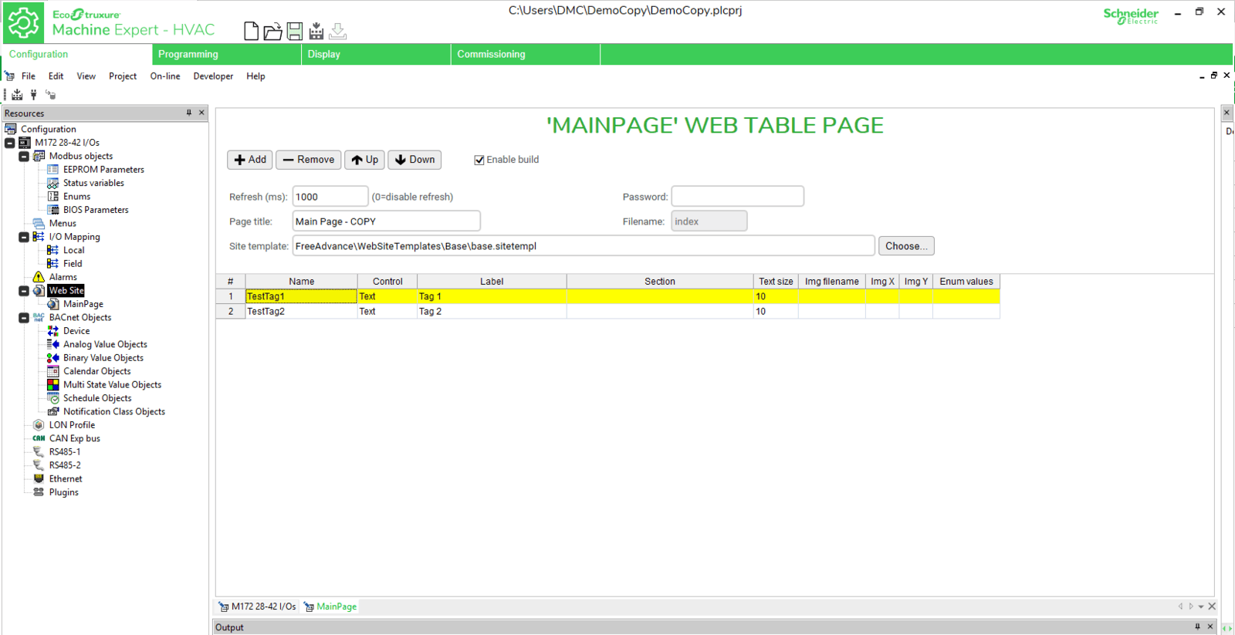The image size is (1235, 635).
Task: Open the Enums node
Action: 76,197
